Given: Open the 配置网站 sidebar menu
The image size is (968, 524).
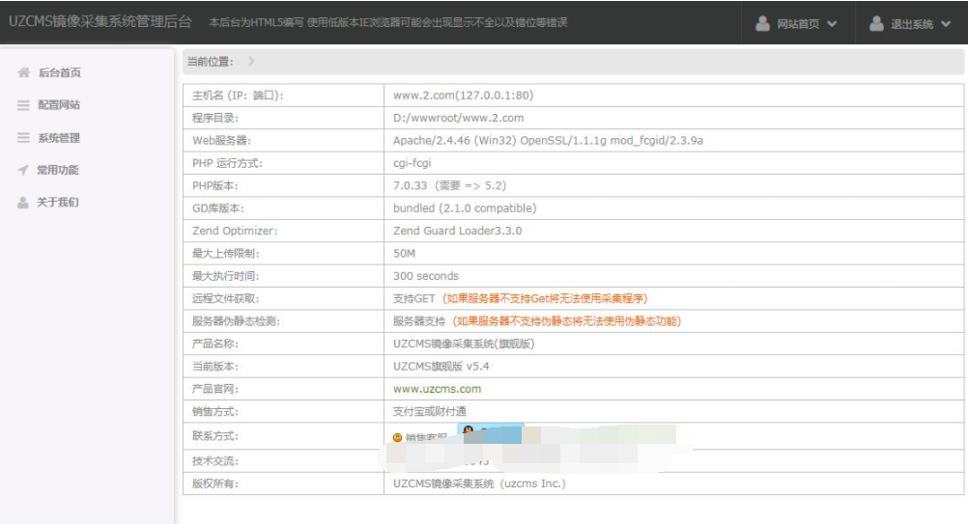Looking at the screenshot, I should pos(59,105).
